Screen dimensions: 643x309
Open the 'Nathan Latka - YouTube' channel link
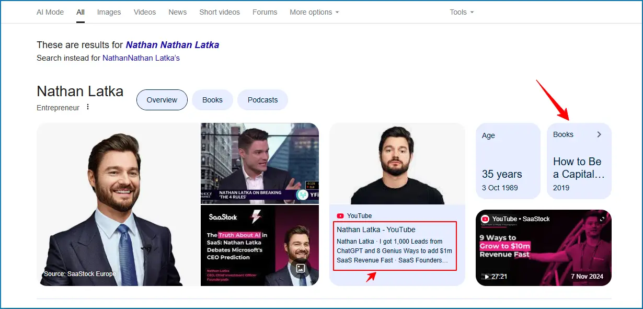(x=376, y=229)
